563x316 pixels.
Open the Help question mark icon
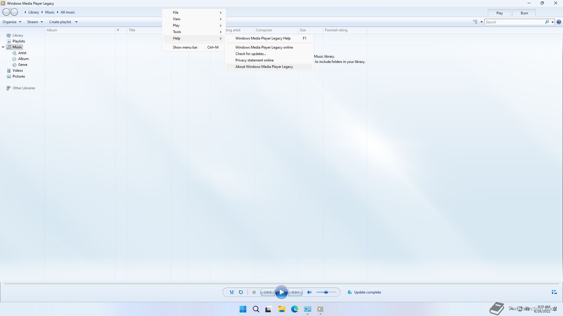tap(559, 22)
